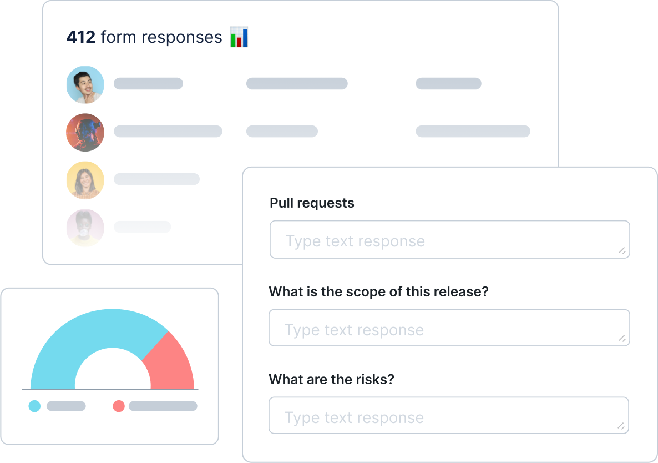Viewport: 658px width, 463px height.
Task: Select the second respondent's avatar photo
Action: (85, 132)
